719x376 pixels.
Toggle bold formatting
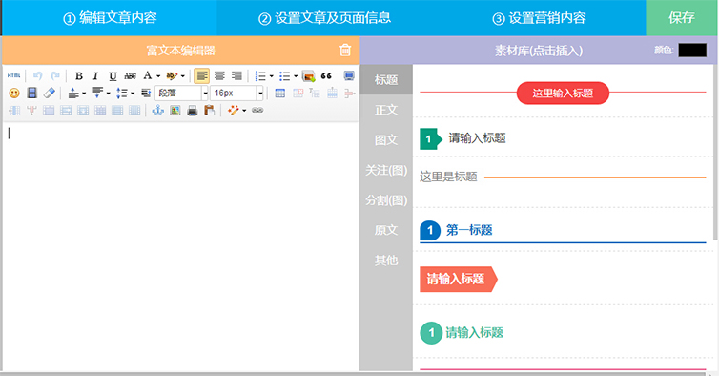point(79,75)
